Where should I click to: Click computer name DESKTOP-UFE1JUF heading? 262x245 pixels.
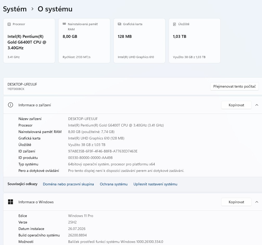pyautogui.click(x=22, y=84)
